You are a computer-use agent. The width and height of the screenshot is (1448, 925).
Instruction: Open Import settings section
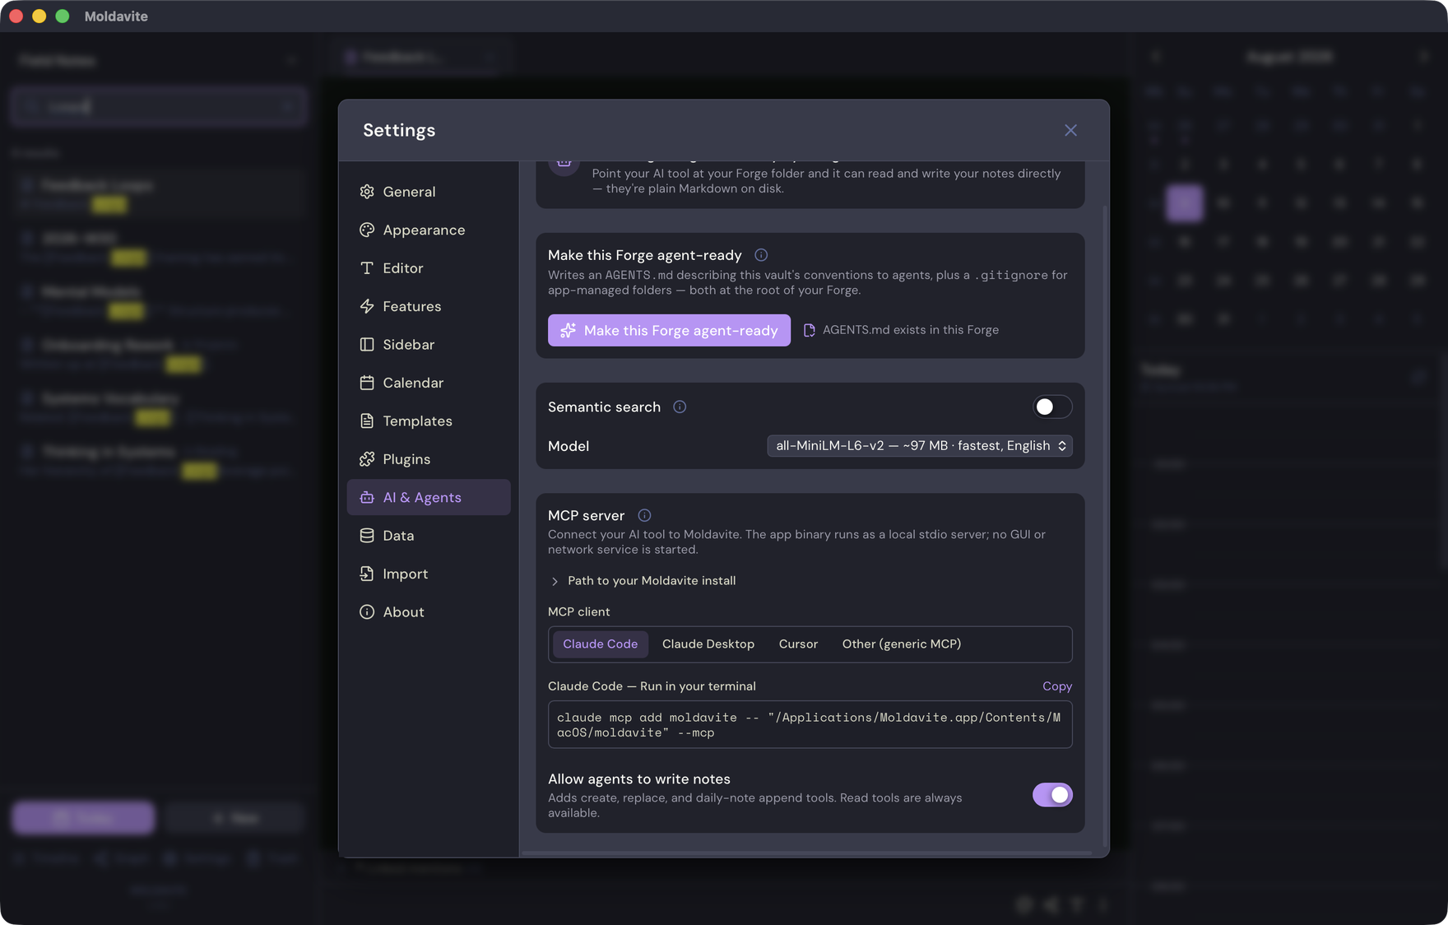point(429,574)
